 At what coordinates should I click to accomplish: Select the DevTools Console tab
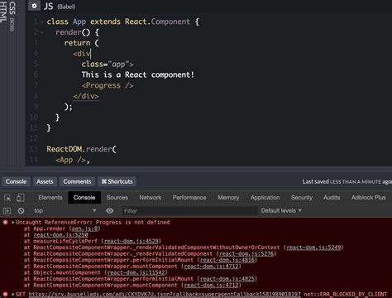[x=84, y=198]
